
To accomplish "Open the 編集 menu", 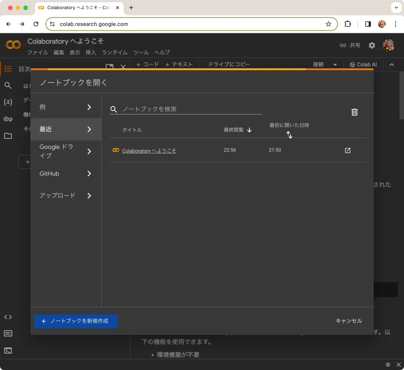I will tap(59, 52).
